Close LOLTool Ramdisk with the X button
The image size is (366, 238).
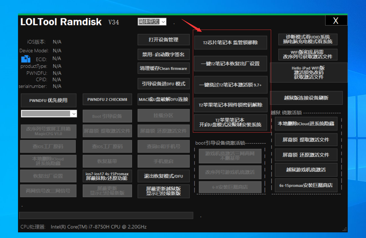coord(336,21)
